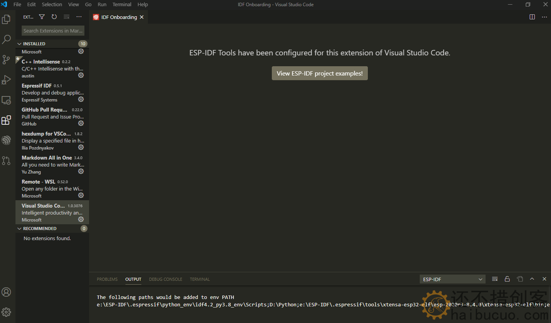The width and height of the screenshot is (551, 323).
Task: Refresh the extensions list
Action: point(54,17)
